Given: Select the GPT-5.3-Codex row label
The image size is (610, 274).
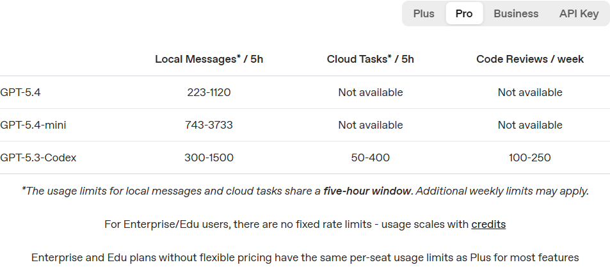Looking at the screenshot, I should point(38,157).
